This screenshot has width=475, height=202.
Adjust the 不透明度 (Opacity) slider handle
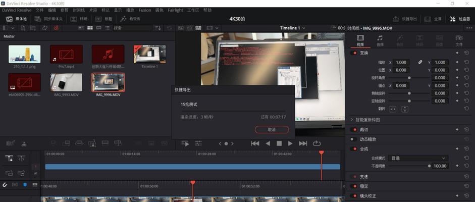coord(429,166)
